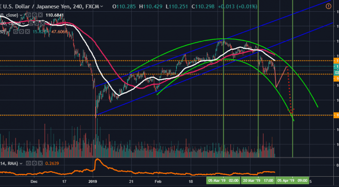This screenshot has width=339, height=187.
Task: Remove the 100, close moving average indicator
Action: [42, 23]
